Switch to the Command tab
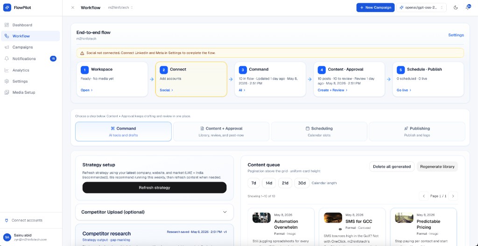 pos(123,131)
